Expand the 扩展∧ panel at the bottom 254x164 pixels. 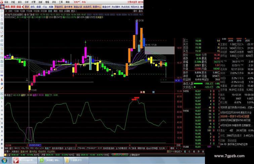click(7, 152)
